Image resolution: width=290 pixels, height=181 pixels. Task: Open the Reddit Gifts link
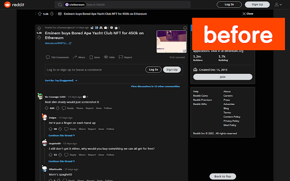pos(200,105)
